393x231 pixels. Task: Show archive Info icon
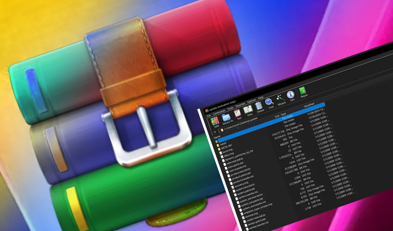pyautogui.click(x=291, y=94)
